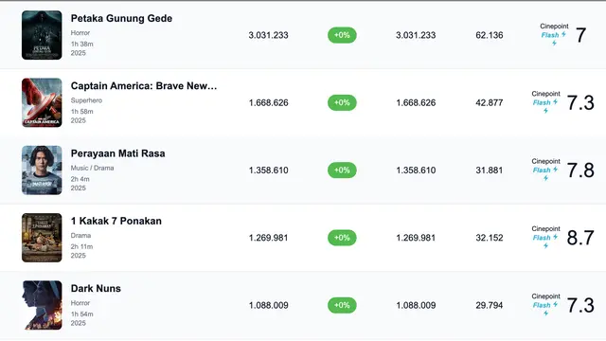Click the 8.7 rating score
Screen dimensions: 606x341
[580, 238]
